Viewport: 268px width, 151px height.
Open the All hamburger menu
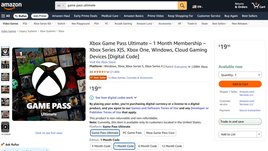(x=6, y=16)
